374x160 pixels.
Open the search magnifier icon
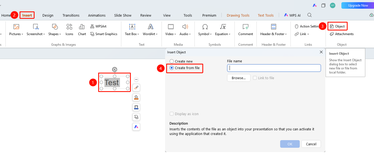[x=310, y=15]
